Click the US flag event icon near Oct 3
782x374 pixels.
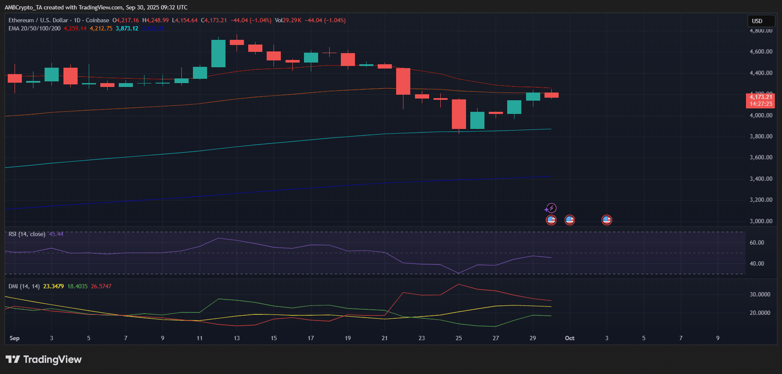[x=607, y=220]
